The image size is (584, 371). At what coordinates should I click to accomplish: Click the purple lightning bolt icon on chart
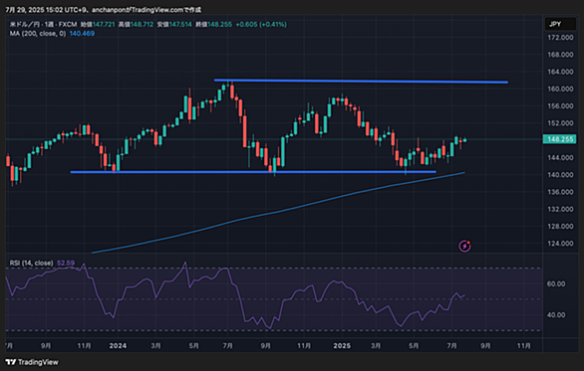pyautogui.click(x=464, y=246)
